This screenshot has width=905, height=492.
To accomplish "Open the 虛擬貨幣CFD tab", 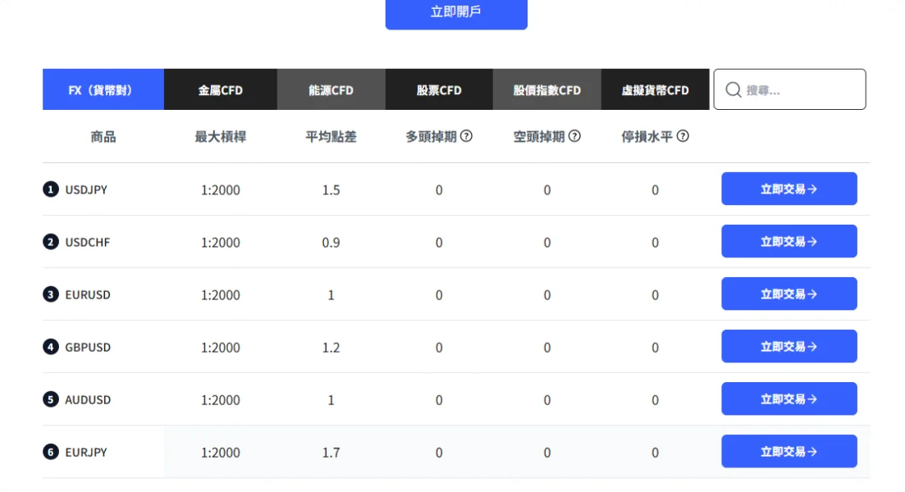I will 655,89.
